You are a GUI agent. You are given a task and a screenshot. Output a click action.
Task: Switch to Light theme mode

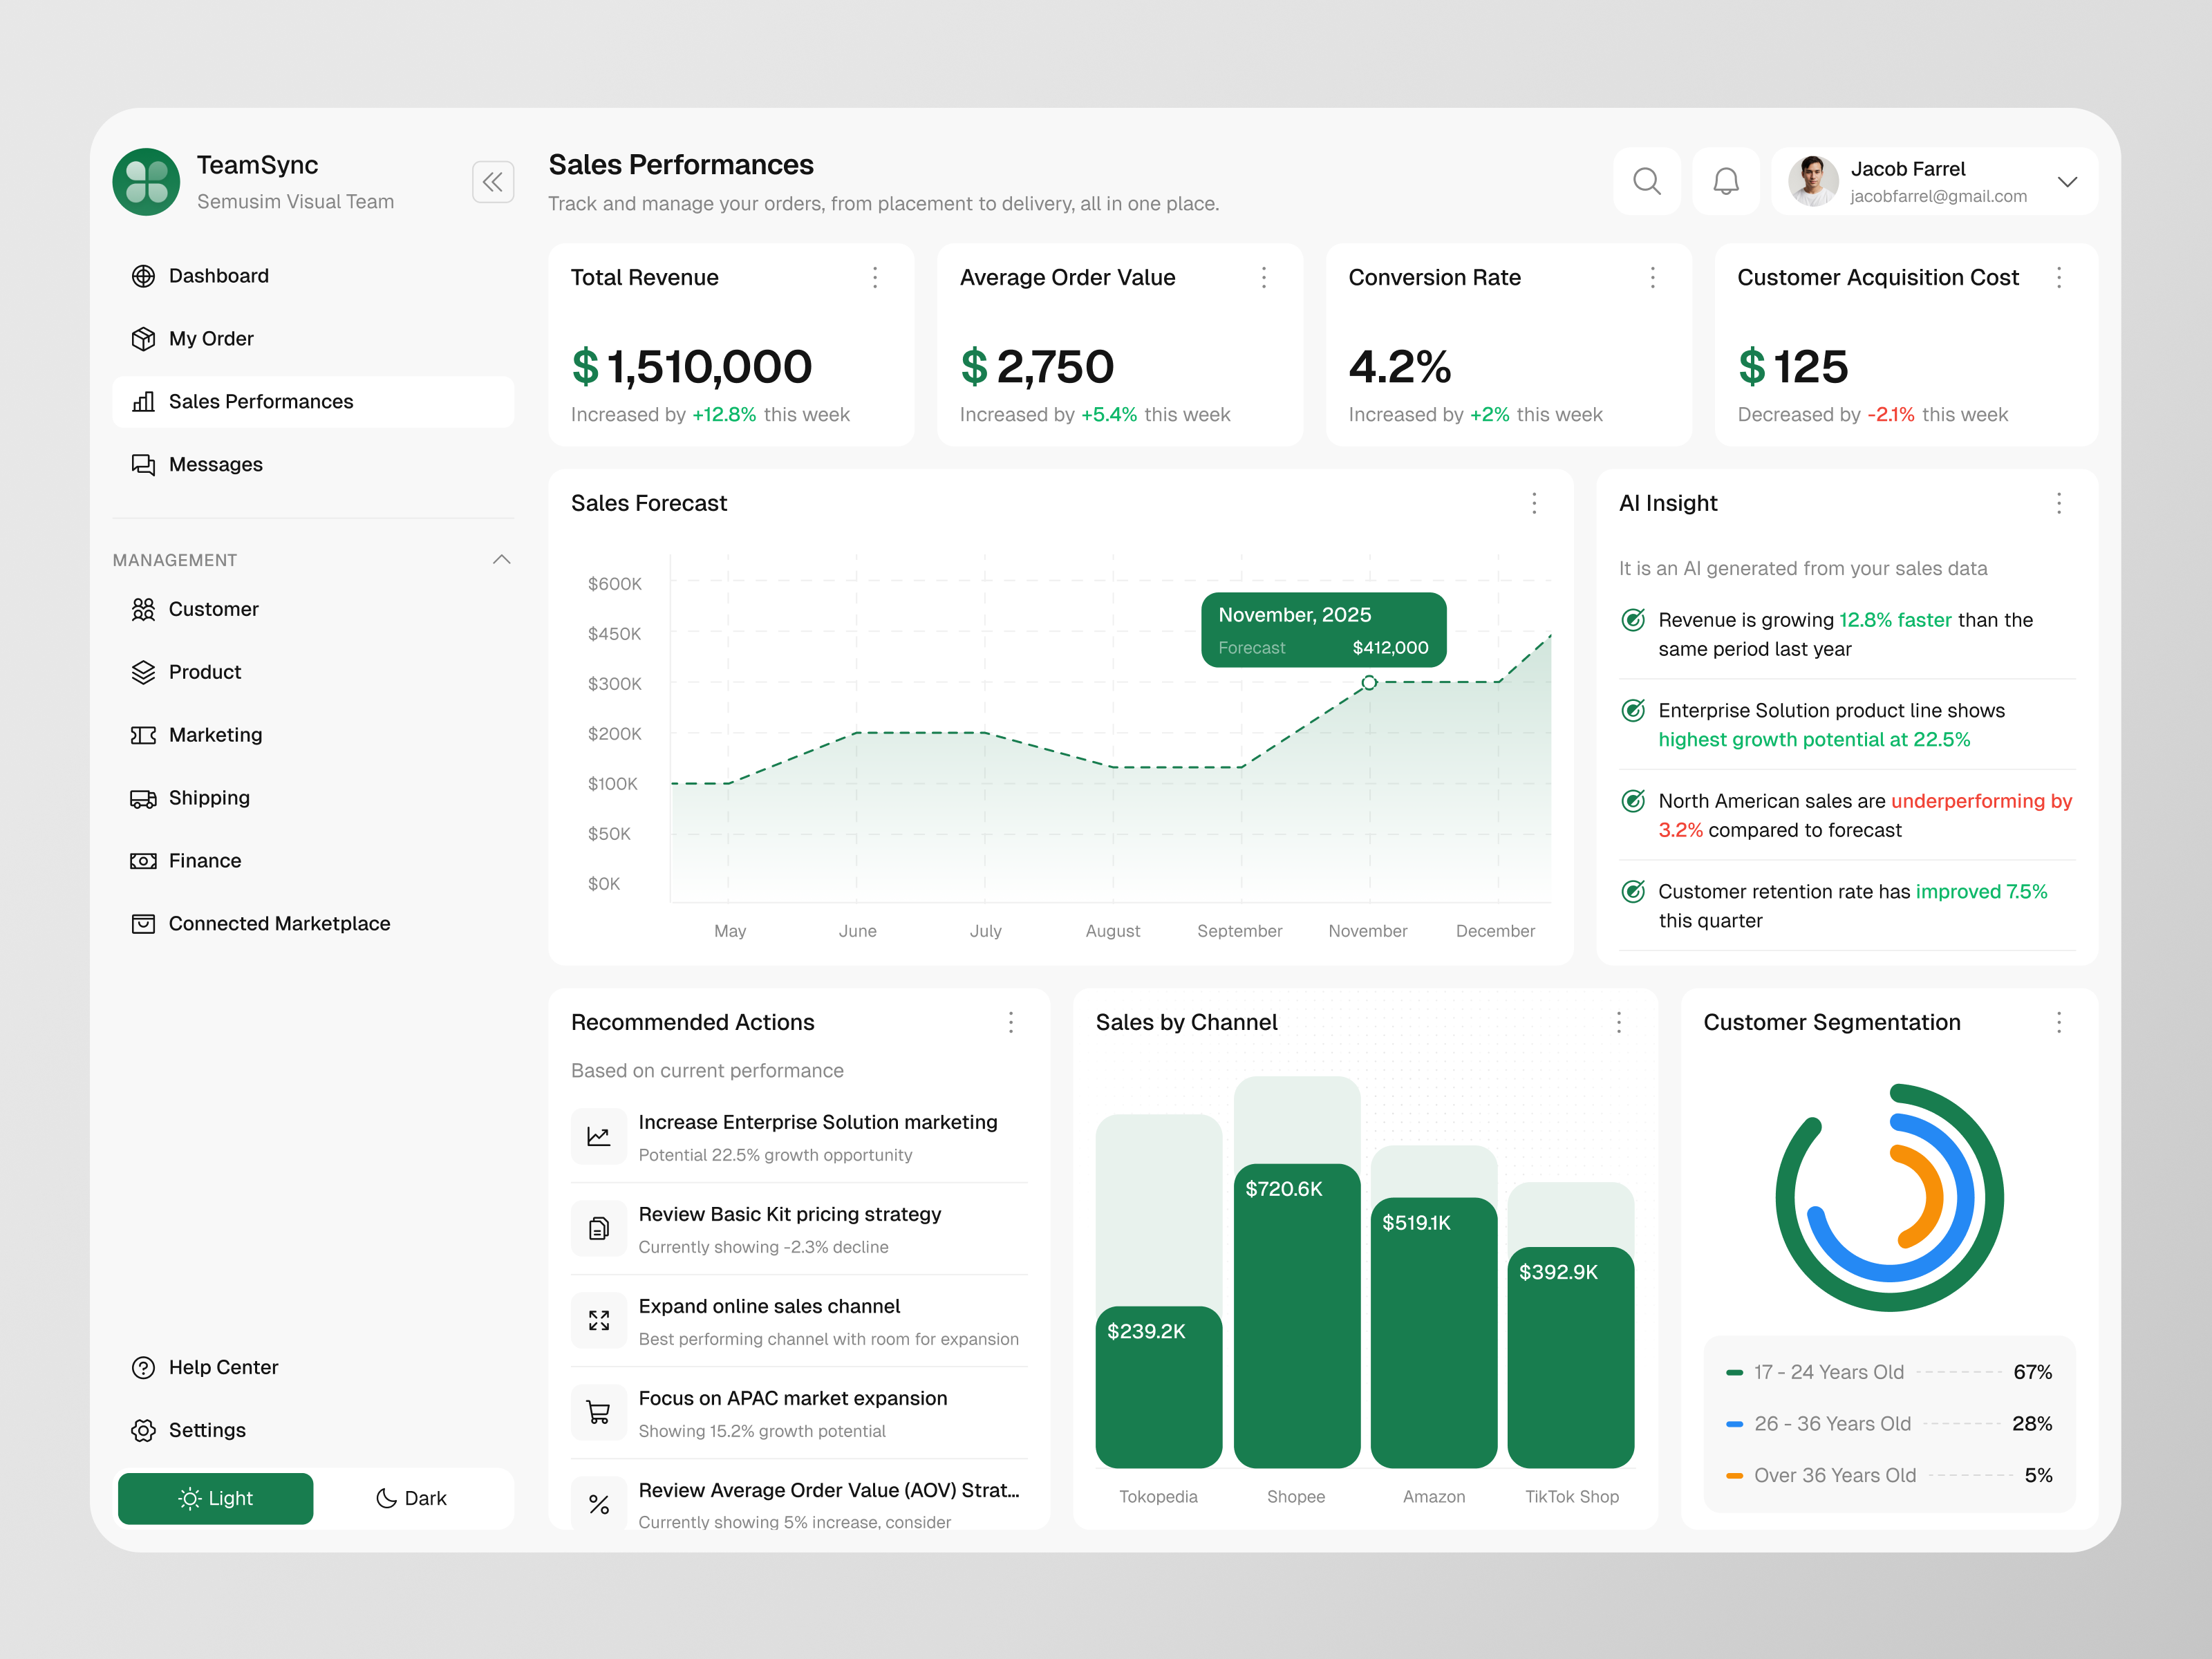[215, 1498]
